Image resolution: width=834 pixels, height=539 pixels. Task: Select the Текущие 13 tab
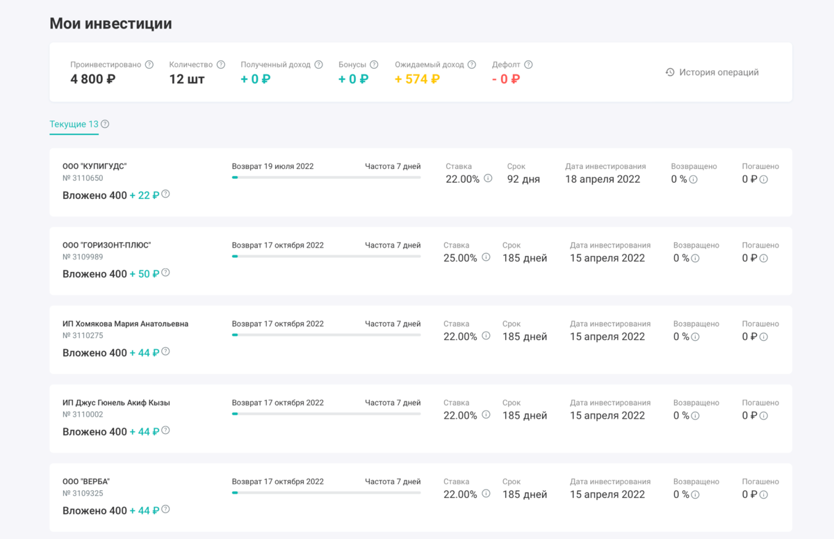coord(74,124)
